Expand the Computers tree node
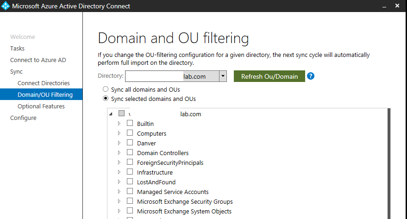 pyautogui.click(x=119, y=133)
